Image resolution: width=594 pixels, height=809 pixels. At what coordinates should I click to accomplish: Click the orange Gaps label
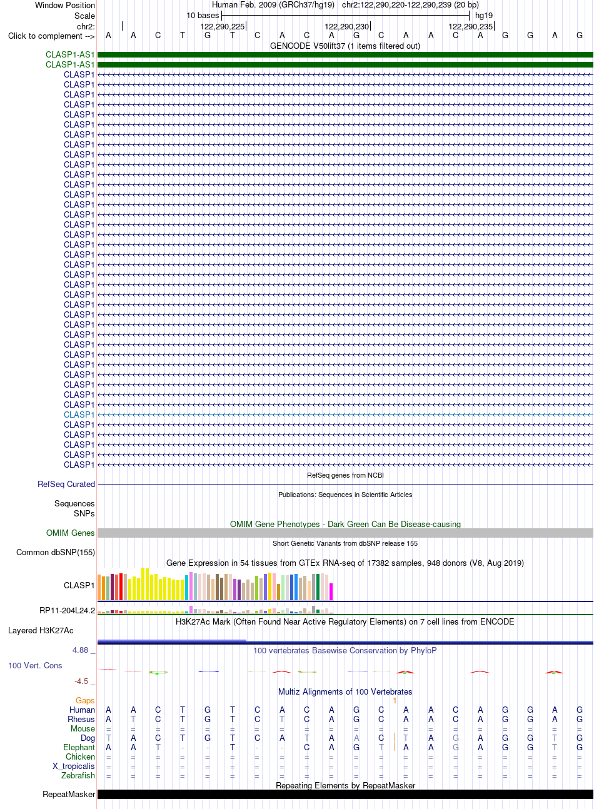pyautogui.click(x=86, y=701)
